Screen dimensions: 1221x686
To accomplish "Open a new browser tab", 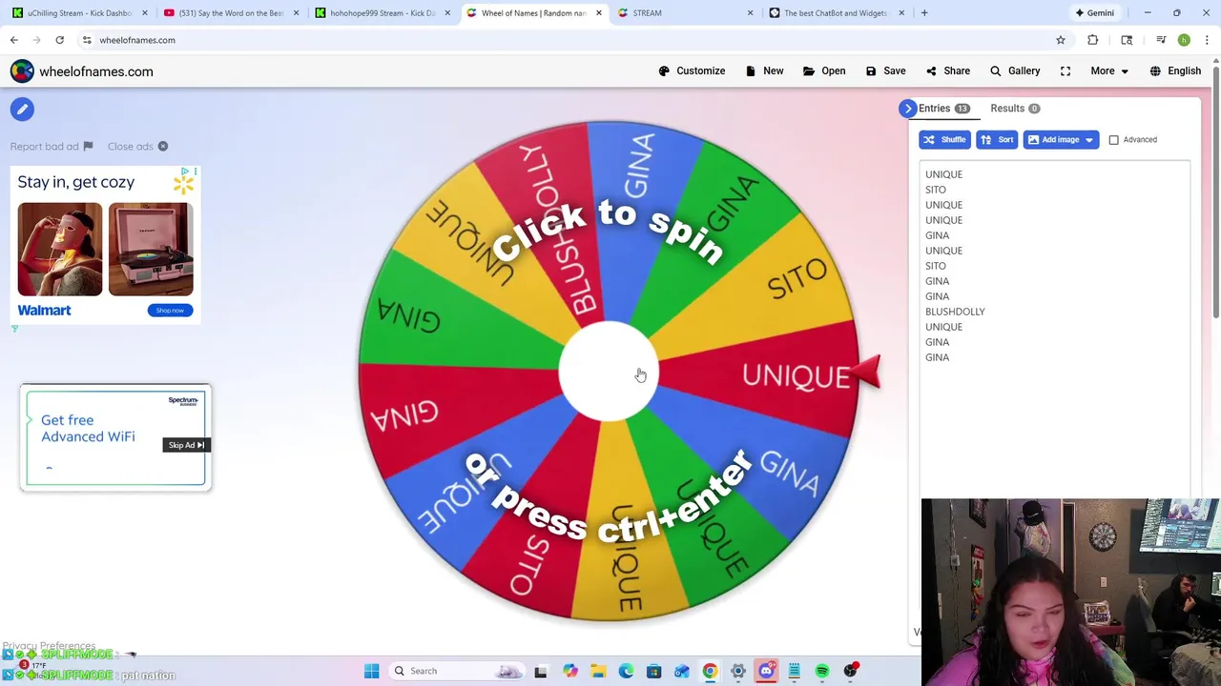I will point(923,13).
